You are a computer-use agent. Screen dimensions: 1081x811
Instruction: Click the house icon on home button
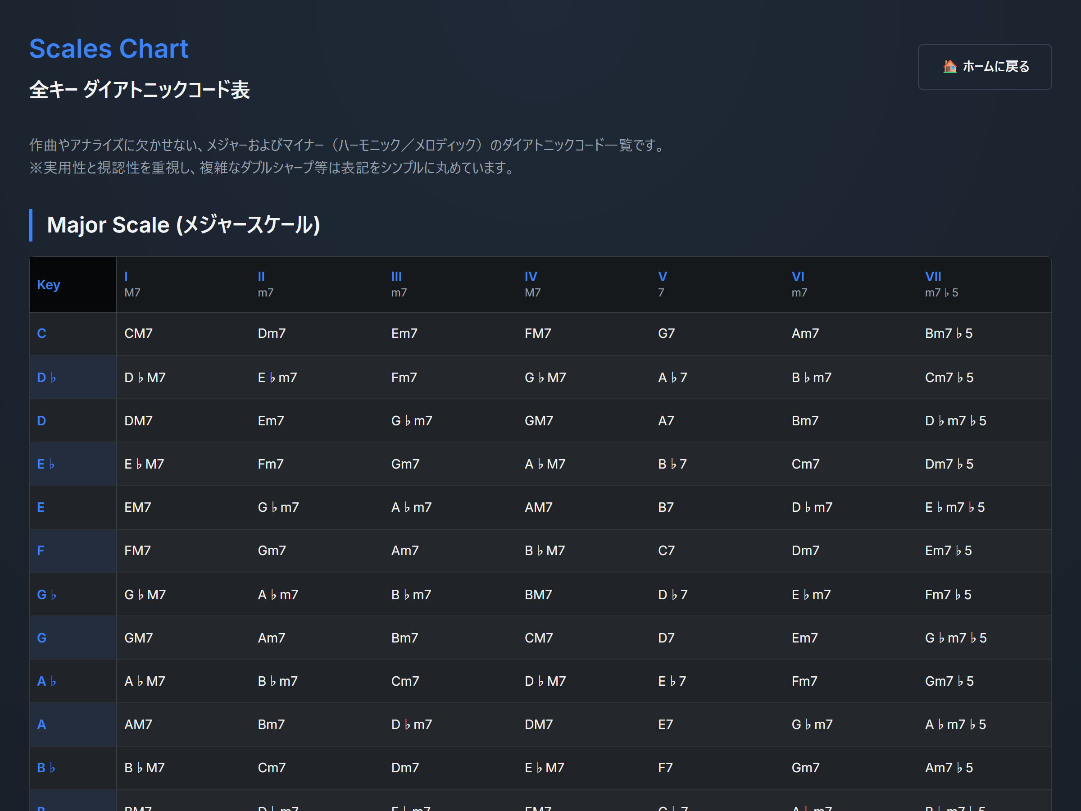949,67
